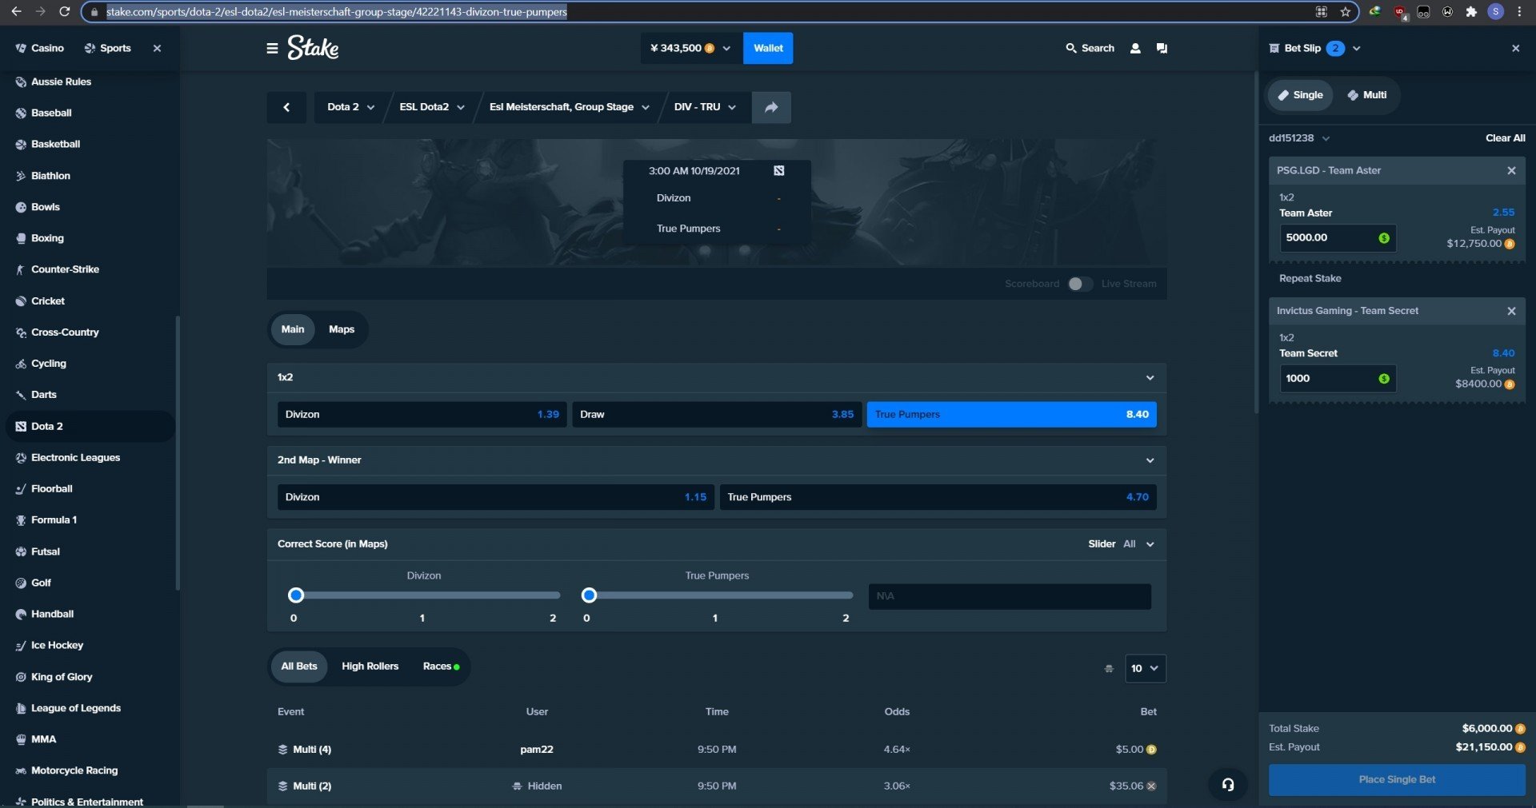Switch to the Casino tab
The width and height of the screenshot is (1536, 808).
(x=39, y=49)
